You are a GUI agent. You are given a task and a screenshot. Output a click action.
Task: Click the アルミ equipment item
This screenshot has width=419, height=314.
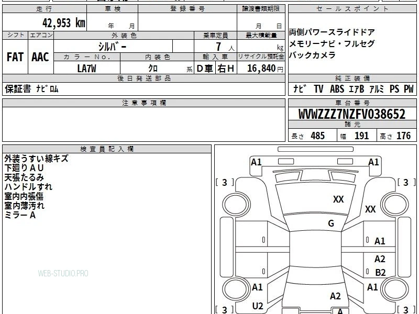377,89
